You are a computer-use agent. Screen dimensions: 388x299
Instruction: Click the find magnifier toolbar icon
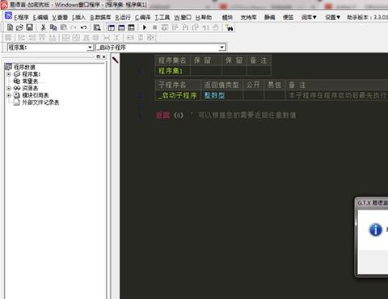coord(97,27)
